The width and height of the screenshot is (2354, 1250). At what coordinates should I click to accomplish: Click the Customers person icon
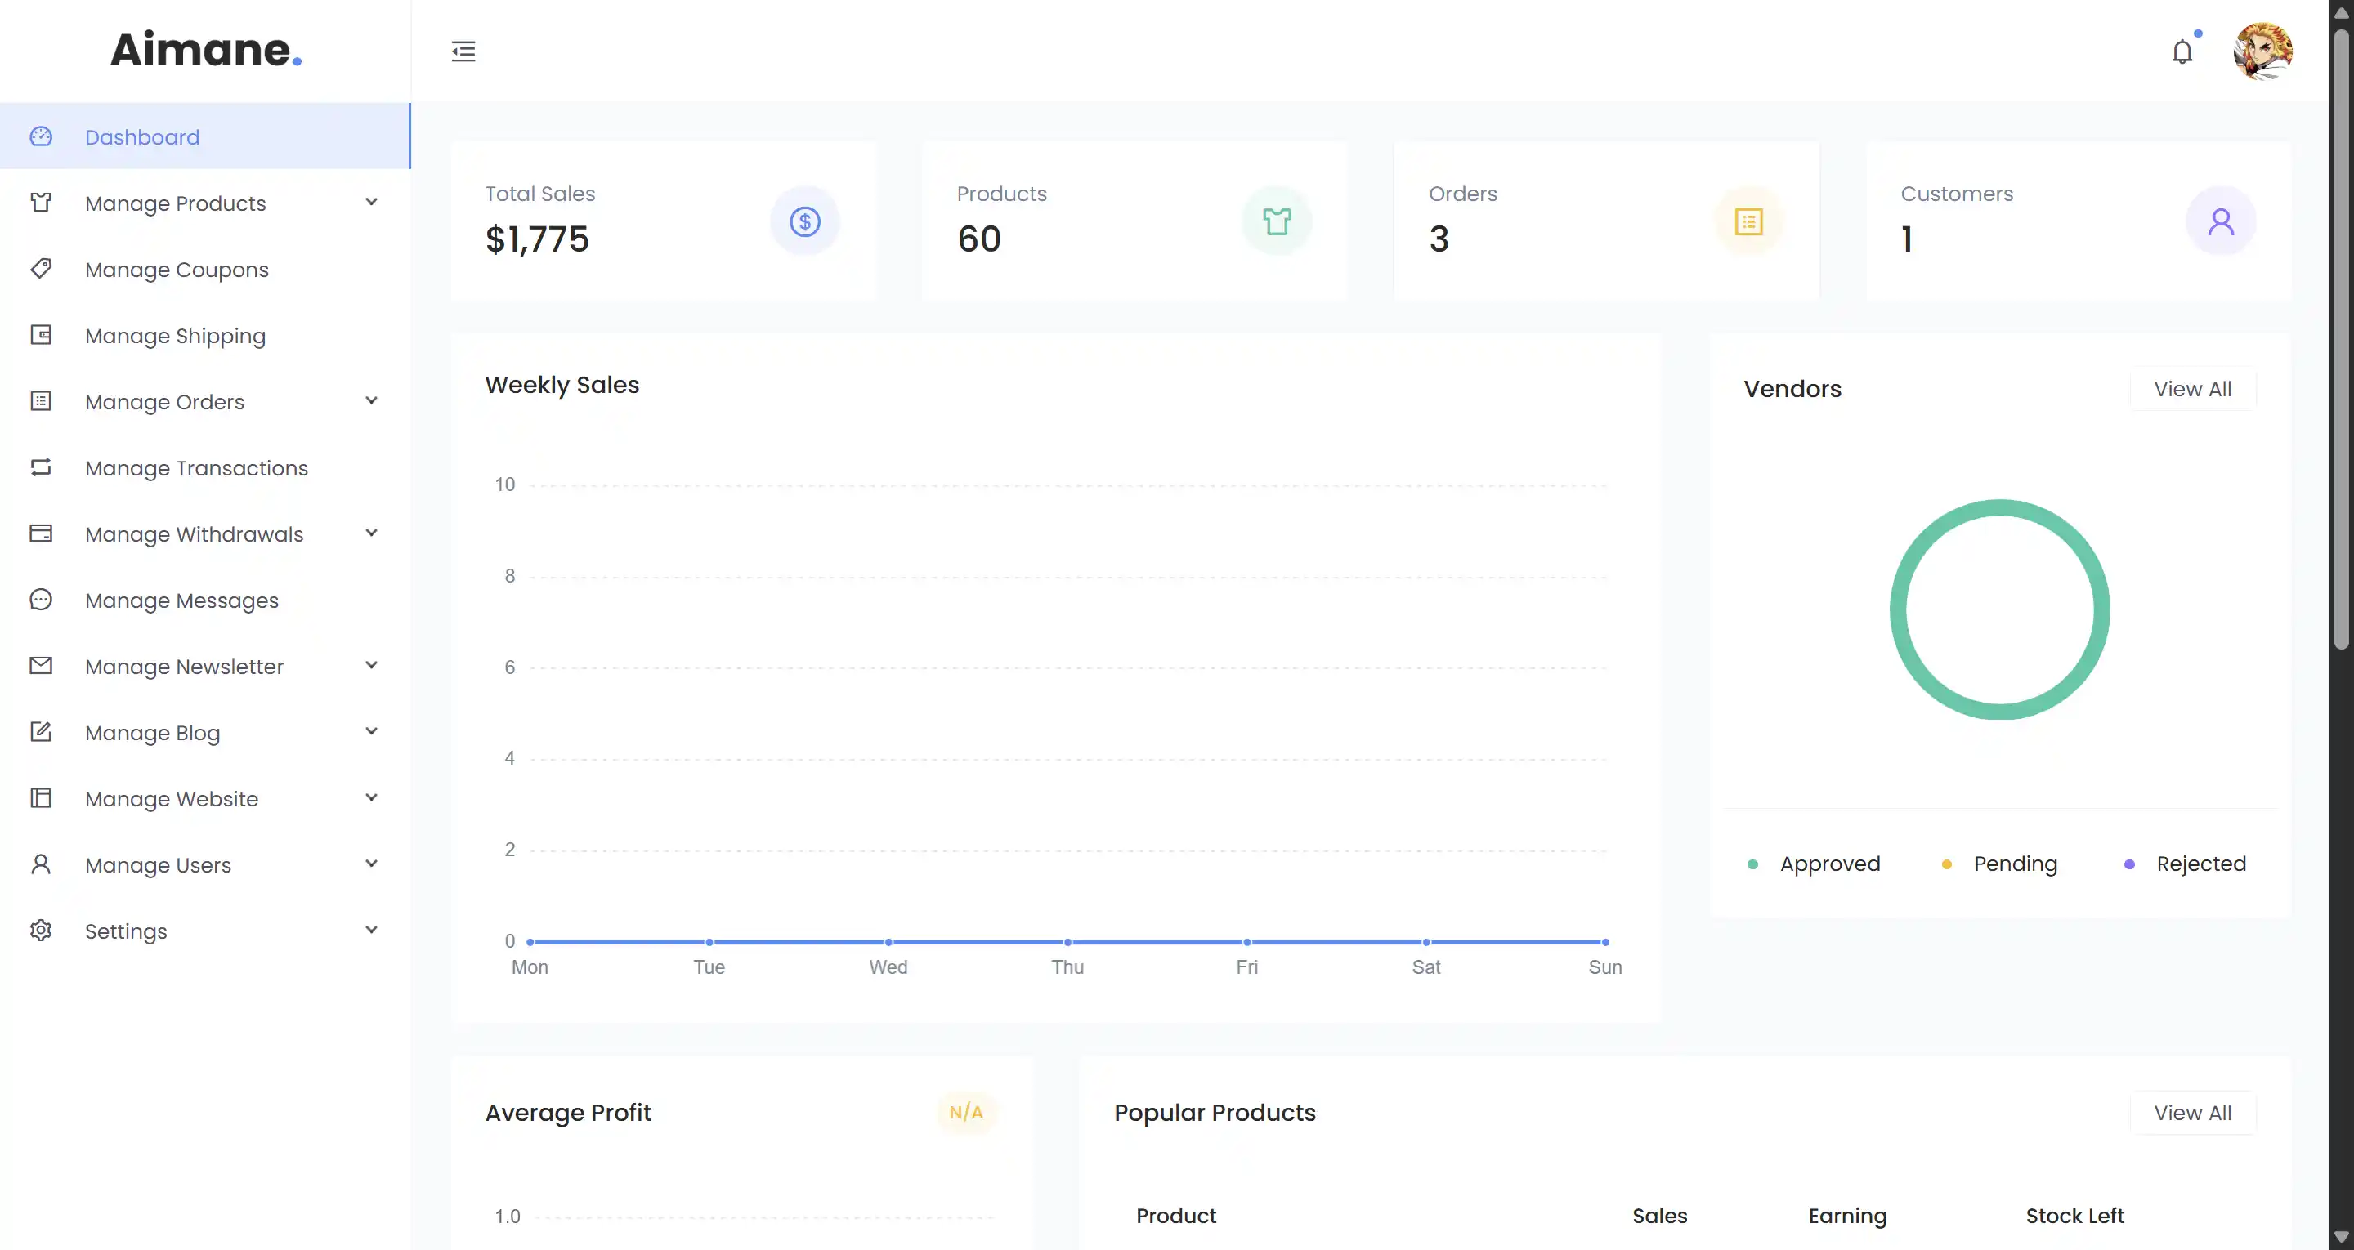coord(2221,221)
